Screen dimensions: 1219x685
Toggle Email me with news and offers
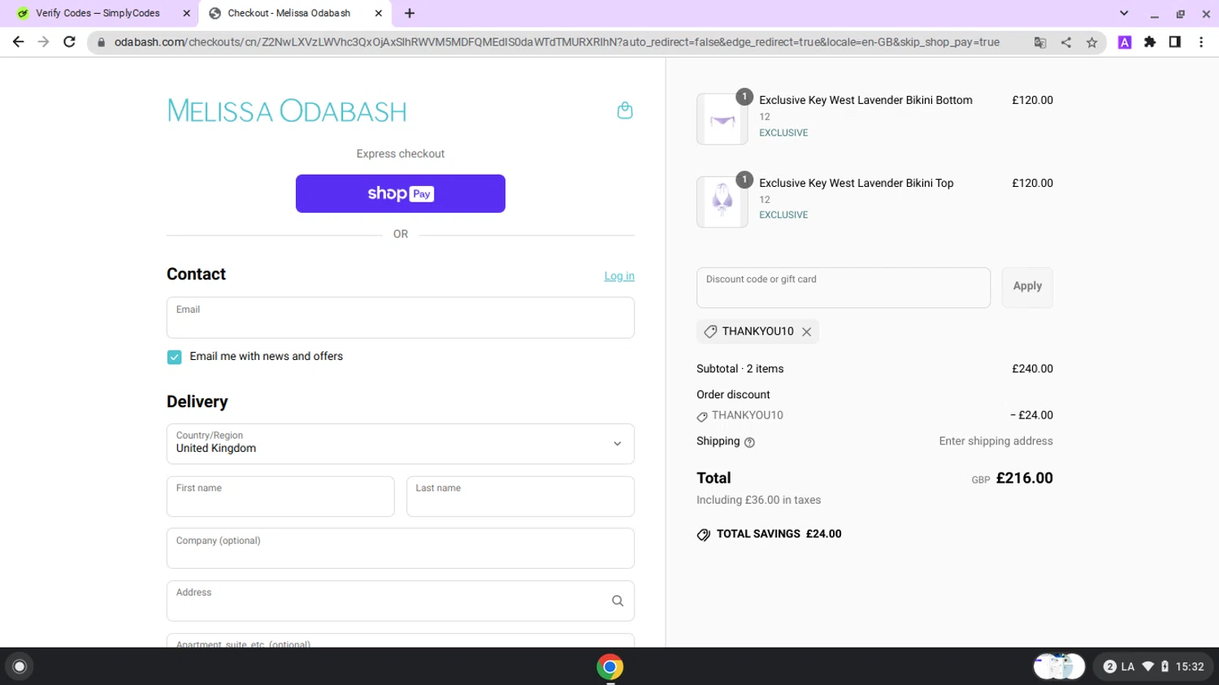(x=174, y=357)
